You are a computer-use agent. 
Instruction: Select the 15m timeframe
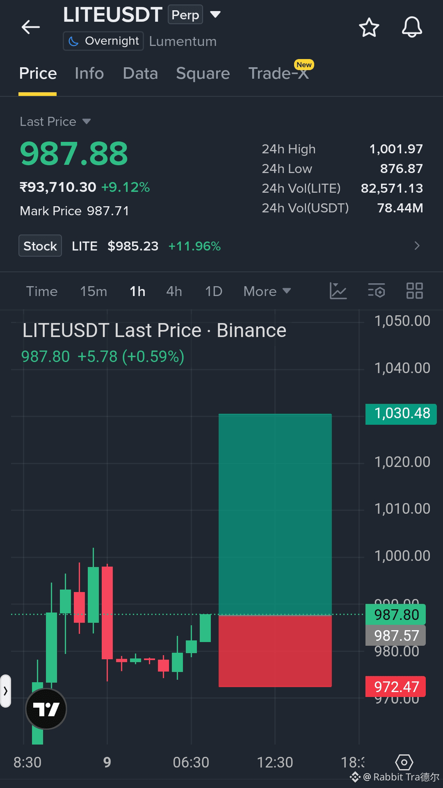click(x=94, y=292)
